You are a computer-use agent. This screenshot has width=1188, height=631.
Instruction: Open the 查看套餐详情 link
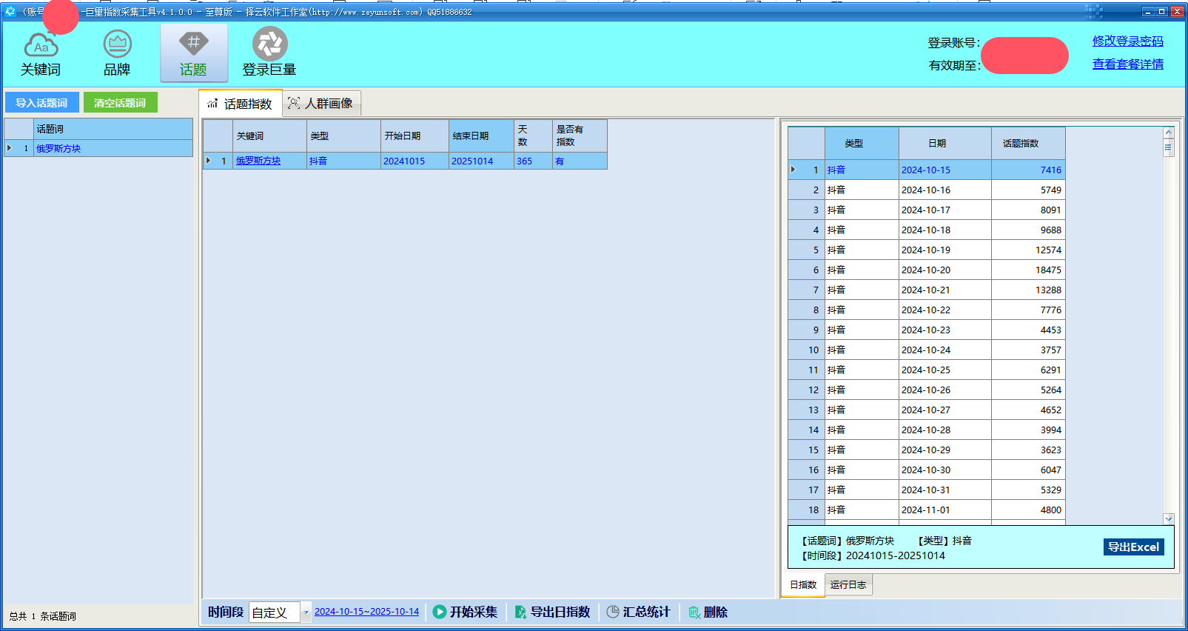click(1127, 64)
